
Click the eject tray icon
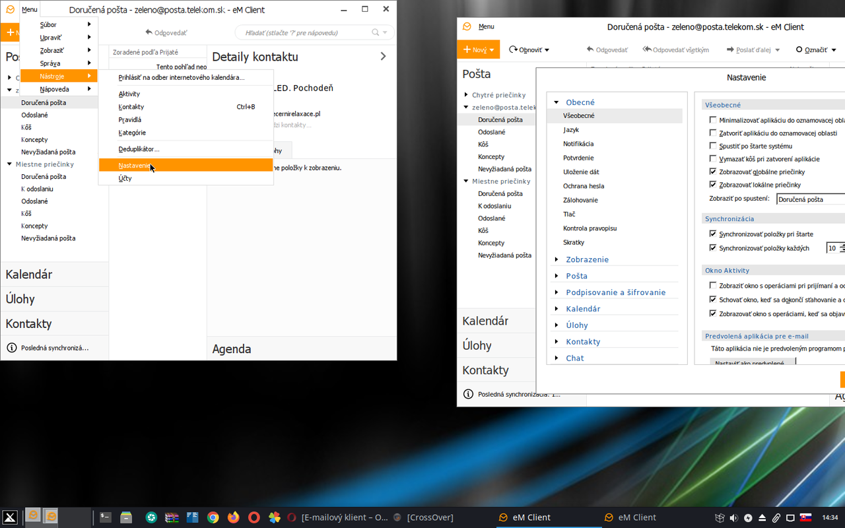point(762,517)
